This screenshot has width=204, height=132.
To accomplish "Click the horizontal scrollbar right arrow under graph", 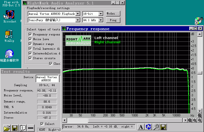I will (185, 120).
